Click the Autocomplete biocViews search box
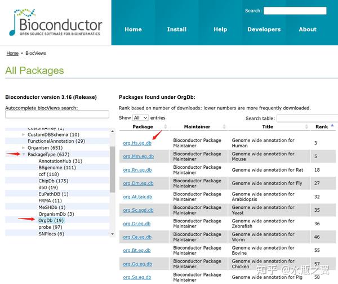This screenshot has width=338, height=284. pos(56,114)
